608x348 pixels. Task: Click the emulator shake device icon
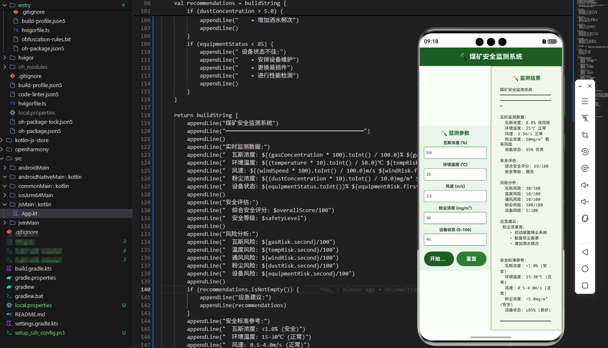(x=585, y=218)
